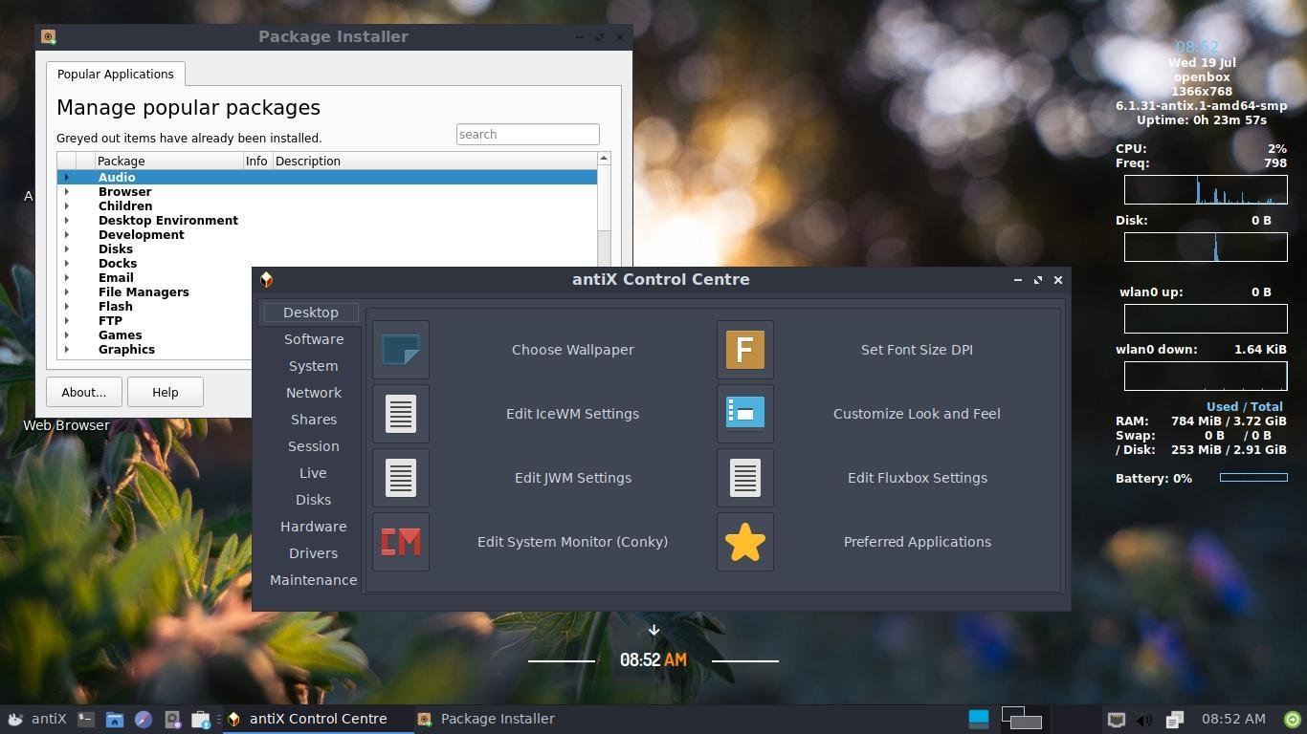Click the Preferred Applications star icon
The height and width of the screenshot is (734, 1307).
click(x=745, y=542)
